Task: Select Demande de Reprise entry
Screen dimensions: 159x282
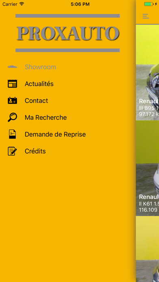Action: [x=68, y=135]
